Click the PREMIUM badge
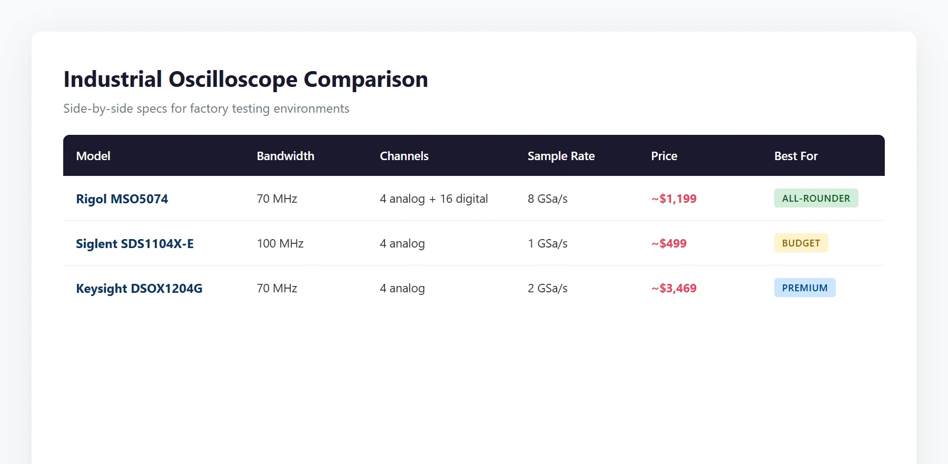This screenshot has height=464, width=948. coord(805,288)
